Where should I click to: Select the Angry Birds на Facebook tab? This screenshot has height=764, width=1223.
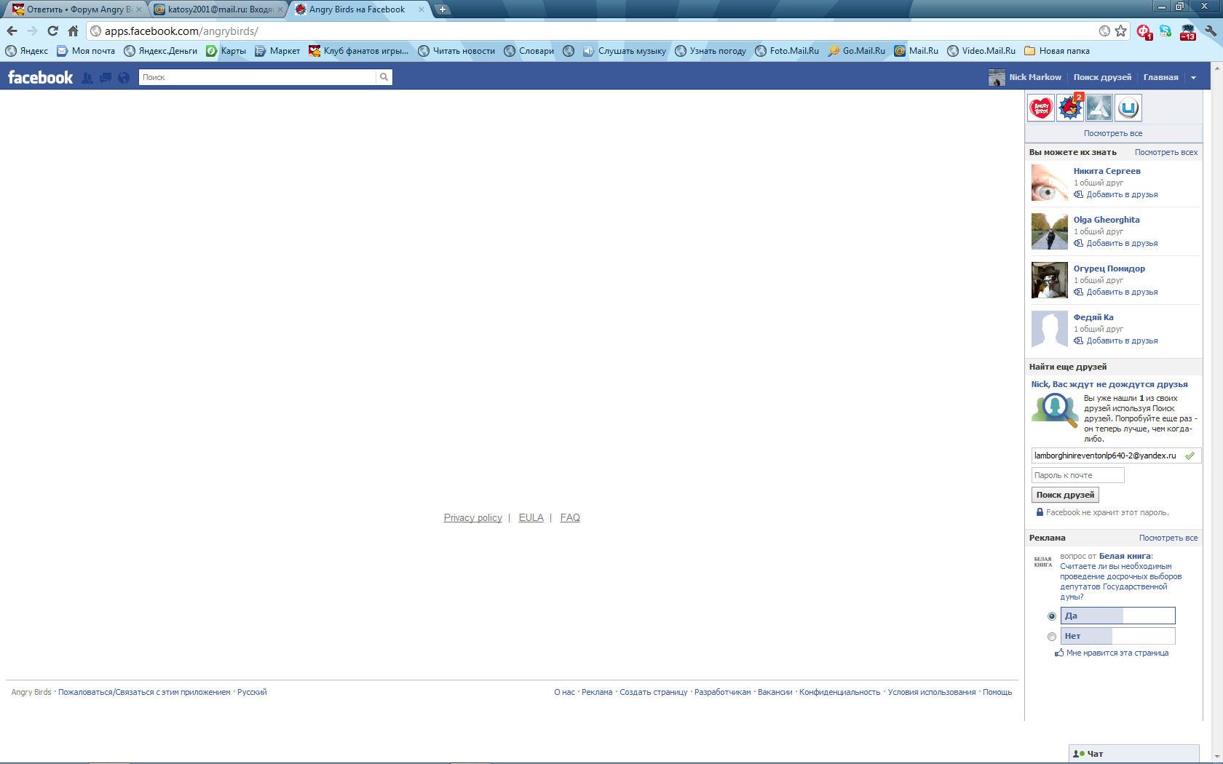point(357,9)
